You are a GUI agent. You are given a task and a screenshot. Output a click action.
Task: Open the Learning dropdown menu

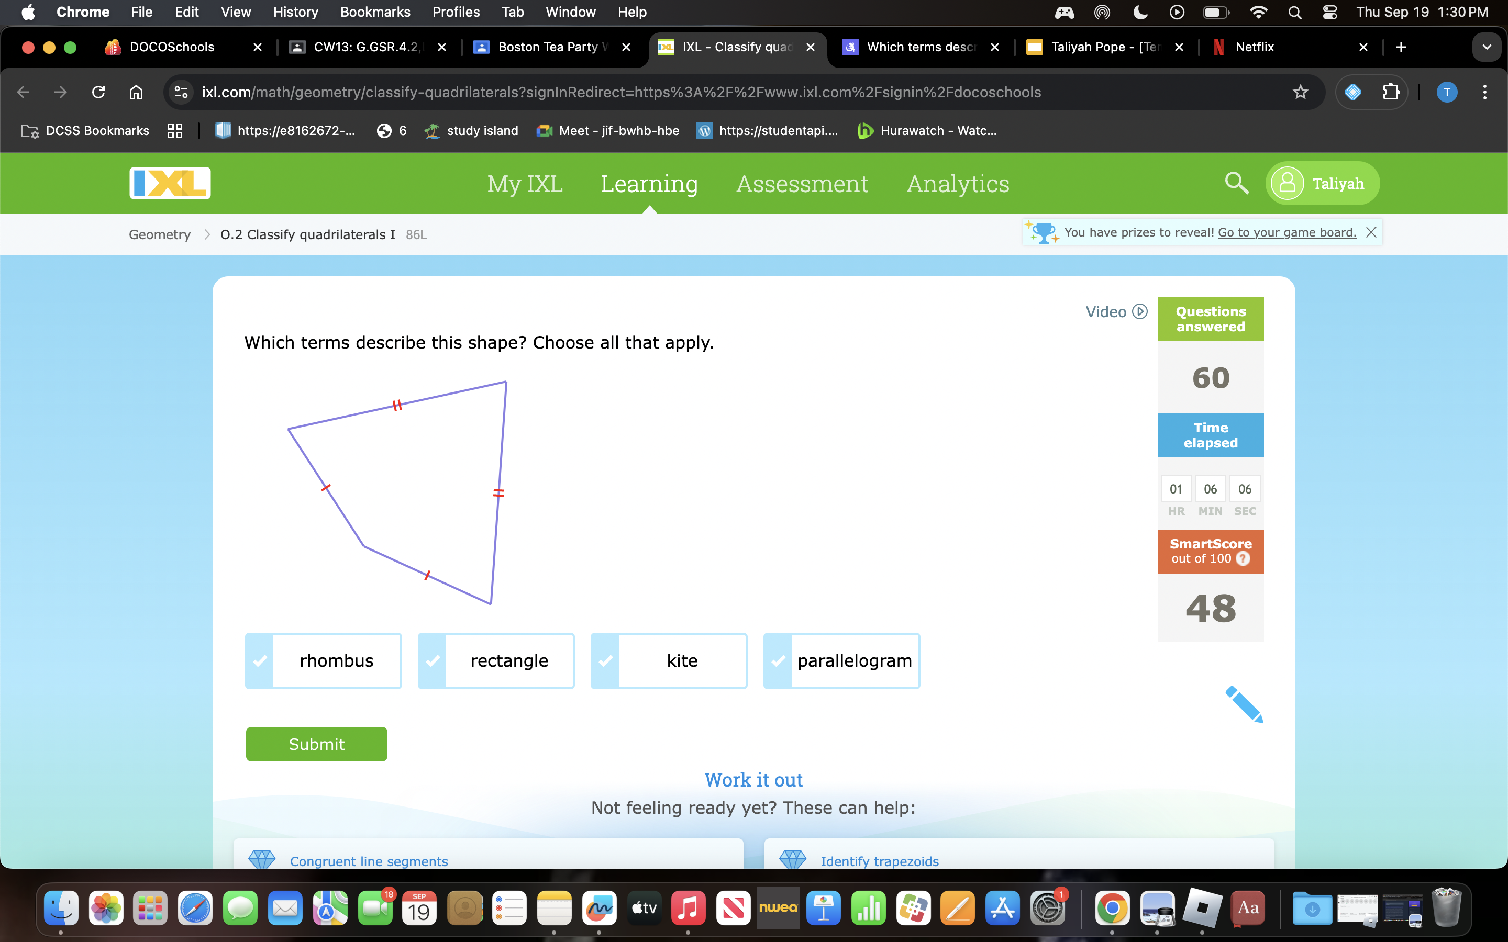(649, 182)
